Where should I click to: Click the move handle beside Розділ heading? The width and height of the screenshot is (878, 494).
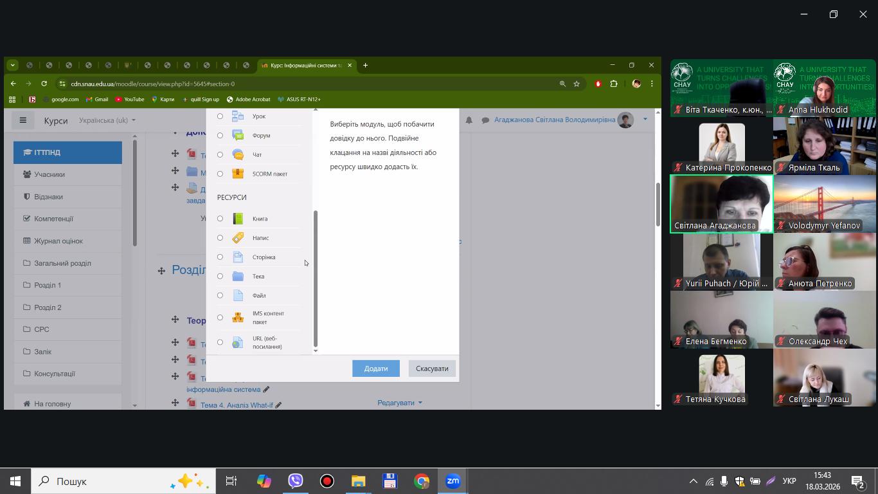161,271
